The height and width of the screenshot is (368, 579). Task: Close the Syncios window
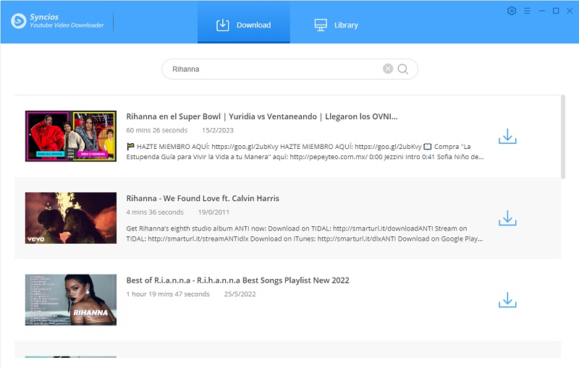coord(570,11)
